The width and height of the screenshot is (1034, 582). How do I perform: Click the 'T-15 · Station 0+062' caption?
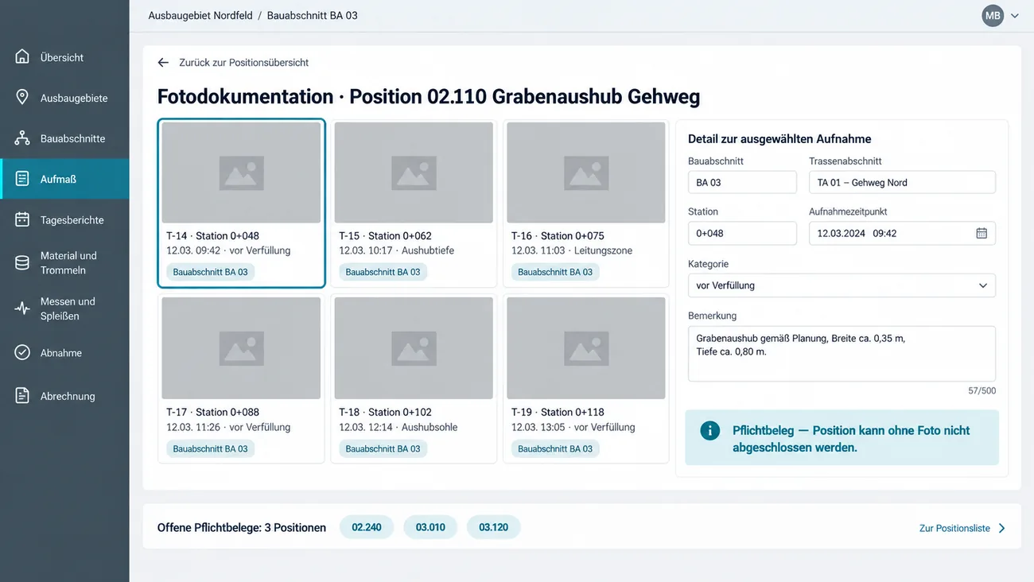pyautogui.click(x=385, y=235)
